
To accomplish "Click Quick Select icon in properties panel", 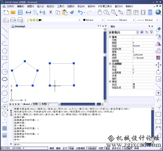I will click(152, 32).
